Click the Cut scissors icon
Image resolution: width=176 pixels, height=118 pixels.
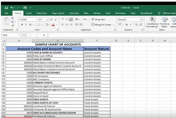12,18
